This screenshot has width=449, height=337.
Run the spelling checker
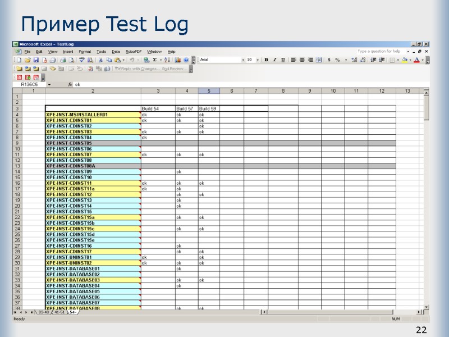pos(82,59)
